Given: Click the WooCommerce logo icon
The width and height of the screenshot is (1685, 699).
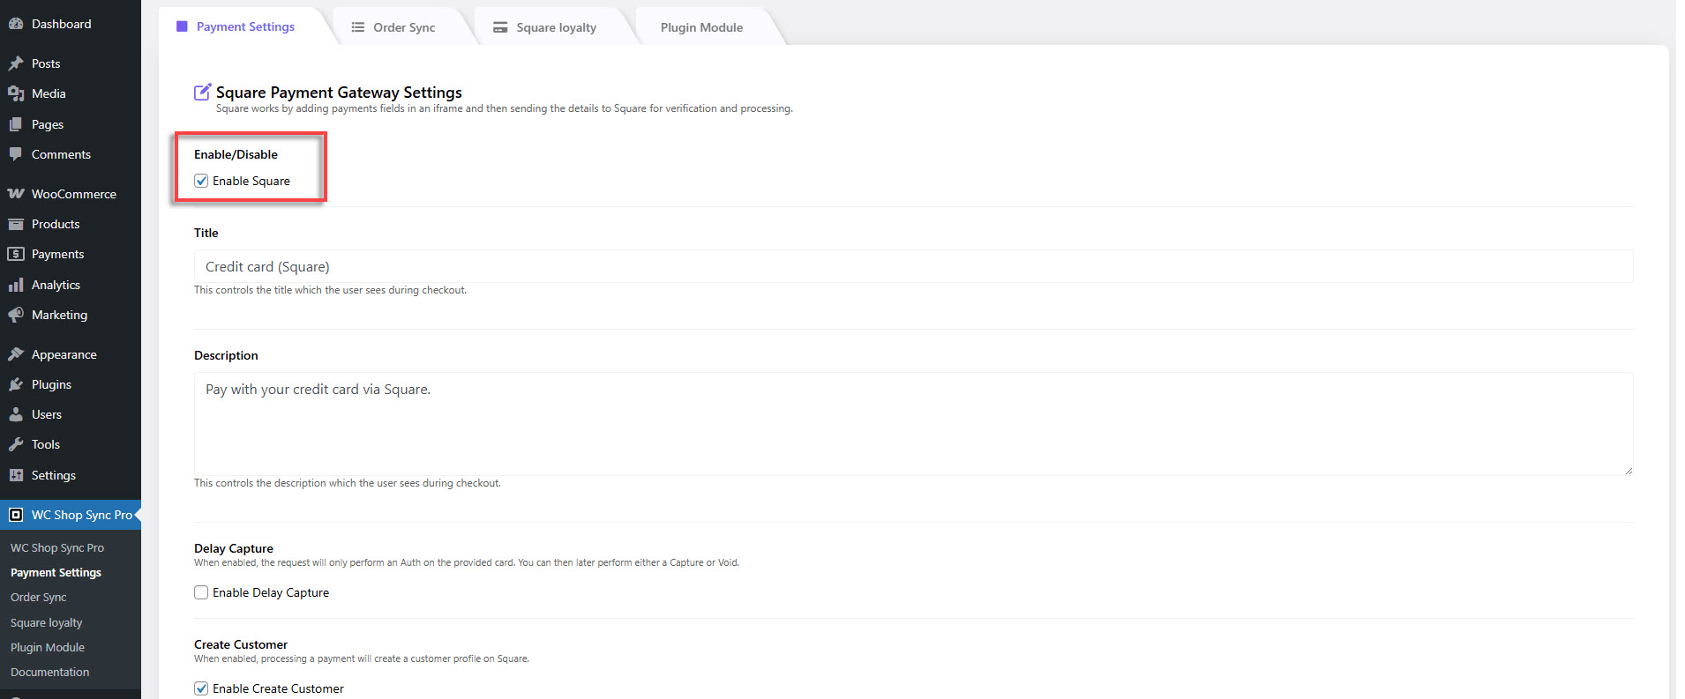Looking at the screenshot, I should pos(15,194).
